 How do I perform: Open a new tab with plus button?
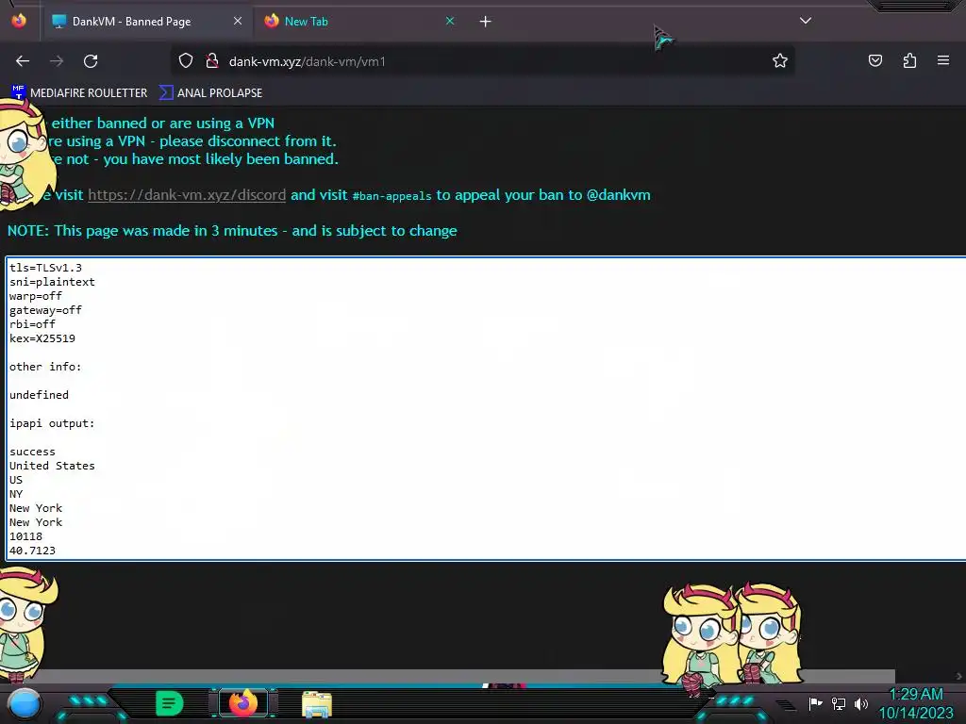tap(486, 22)
